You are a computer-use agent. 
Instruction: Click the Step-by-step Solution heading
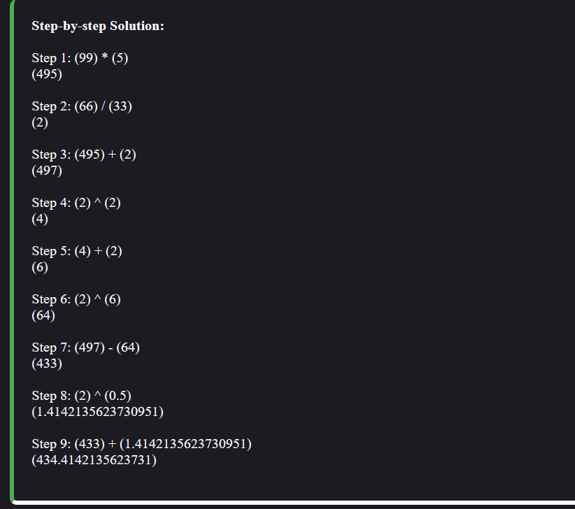[x=97, y=26]
